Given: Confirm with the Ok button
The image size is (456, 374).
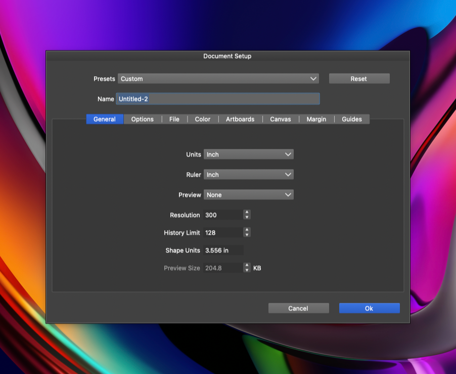Looking at the screenshot, I should point(370,308).
